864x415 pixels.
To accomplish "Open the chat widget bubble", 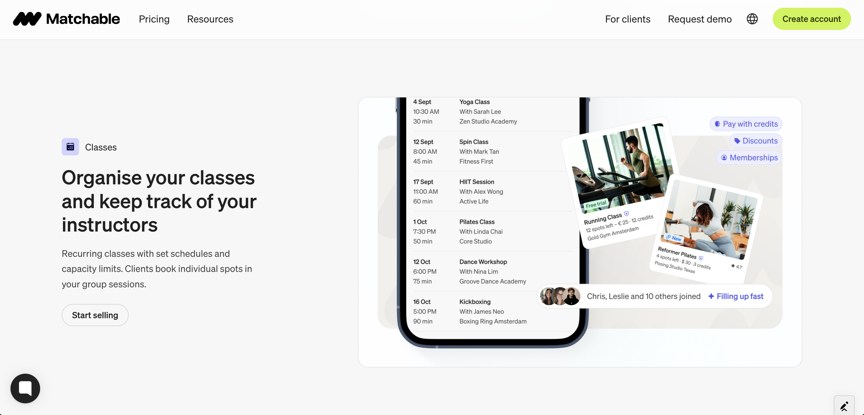I will (25, 388).
